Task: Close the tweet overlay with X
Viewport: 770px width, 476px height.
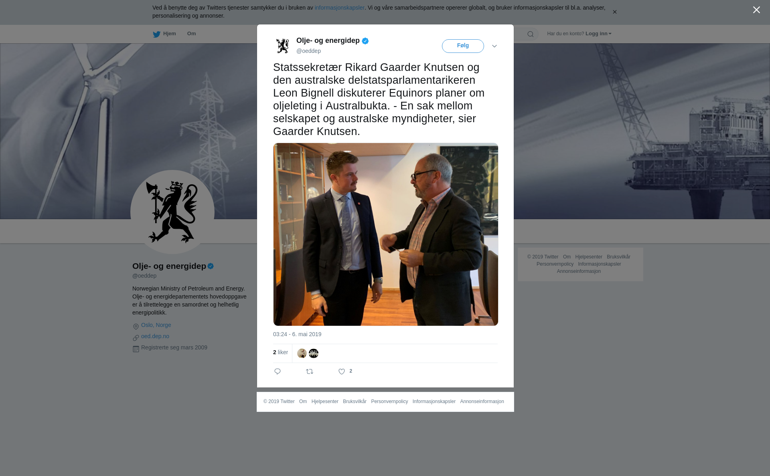Action: click(756, 10)
